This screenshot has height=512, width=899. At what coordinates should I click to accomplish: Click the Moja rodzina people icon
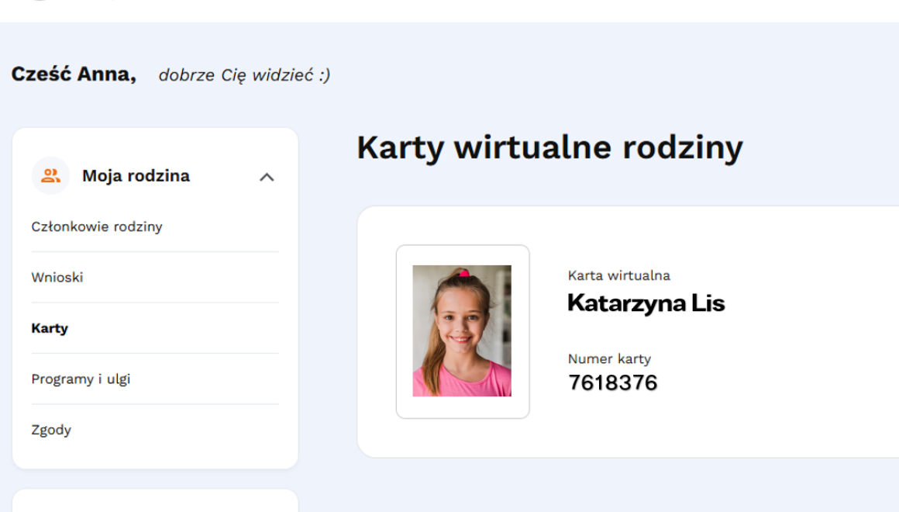pos(50,175)
